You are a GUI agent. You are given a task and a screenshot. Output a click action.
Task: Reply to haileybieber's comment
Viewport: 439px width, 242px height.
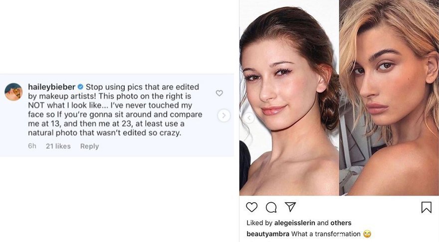[89, 146]
